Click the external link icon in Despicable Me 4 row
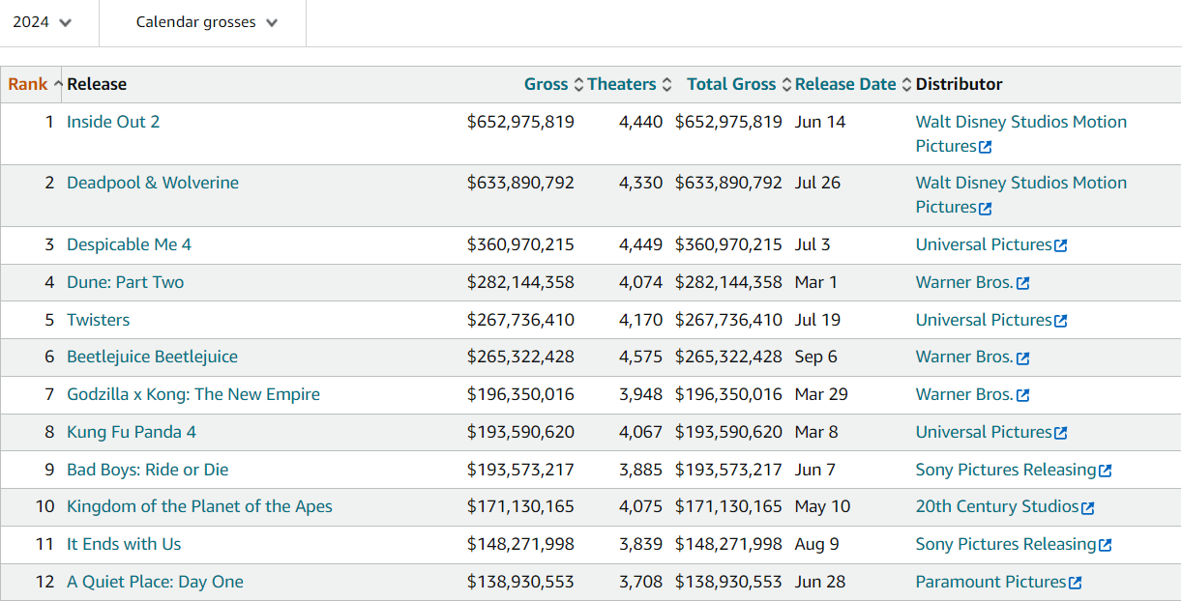 tap(1061, 245)
